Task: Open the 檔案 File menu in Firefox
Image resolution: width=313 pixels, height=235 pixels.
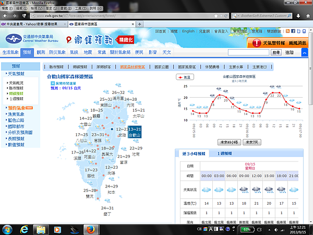Action: tap(7, 8)
